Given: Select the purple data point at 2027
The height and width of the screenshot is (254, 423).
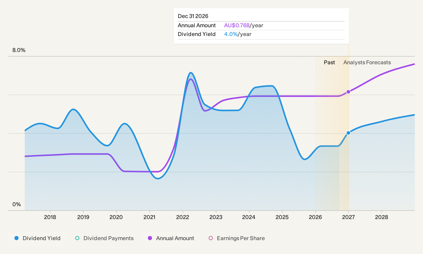Looking at the screenshot, I should click(x=348, y=92).
